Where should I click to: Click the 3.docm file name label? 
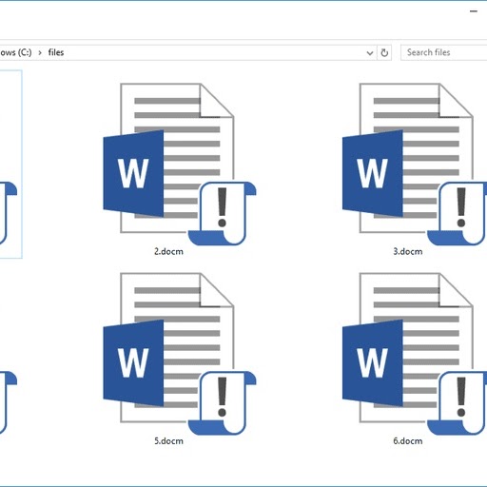[408, 251]
